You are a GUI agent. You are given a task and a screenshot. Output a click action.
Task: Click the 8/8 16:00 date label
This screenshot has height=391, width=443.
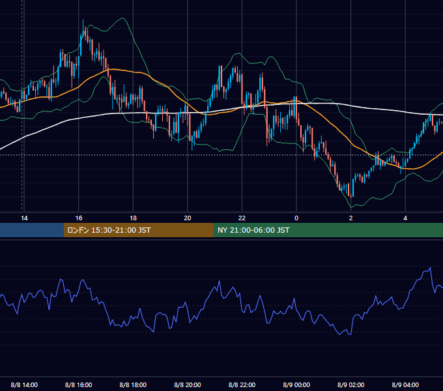click(79, 384)
